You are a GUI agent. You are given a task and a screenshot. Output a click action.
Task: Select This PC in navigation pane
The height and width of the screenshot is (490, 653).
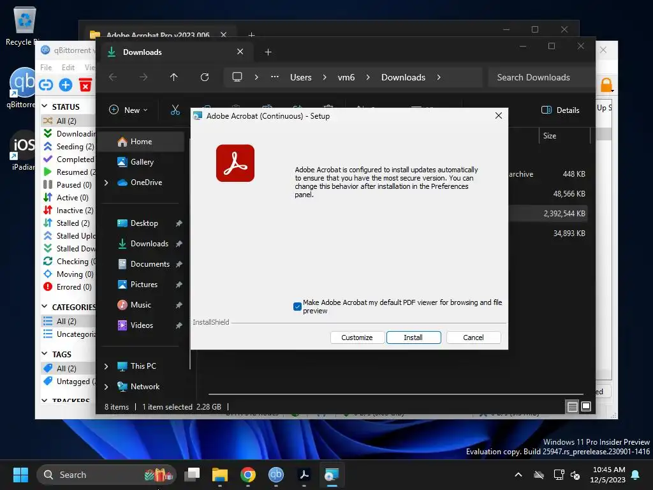[143, 366]
